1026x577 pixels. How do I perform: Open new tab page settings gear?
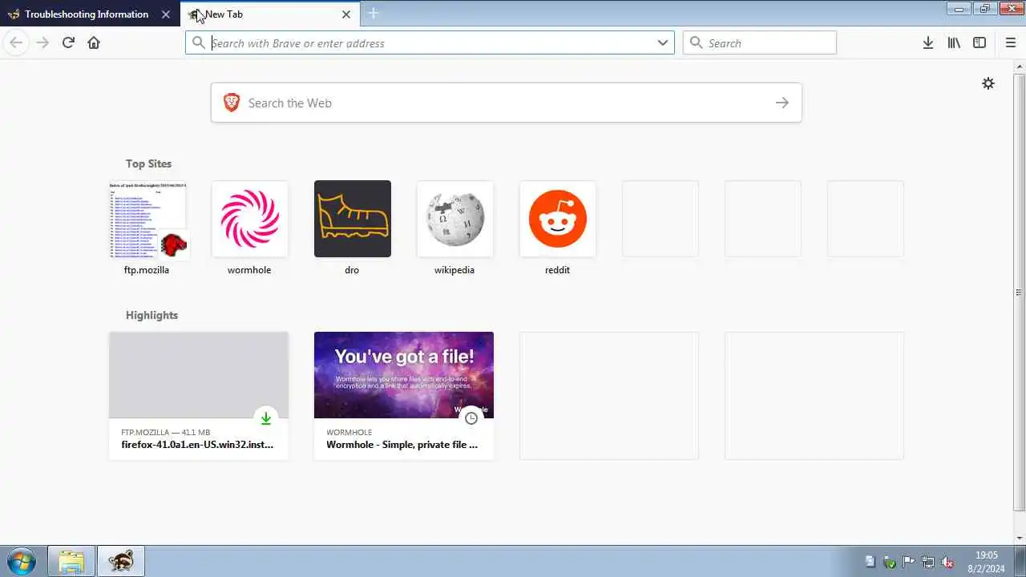pyautogui.click(x=988, y=83)
